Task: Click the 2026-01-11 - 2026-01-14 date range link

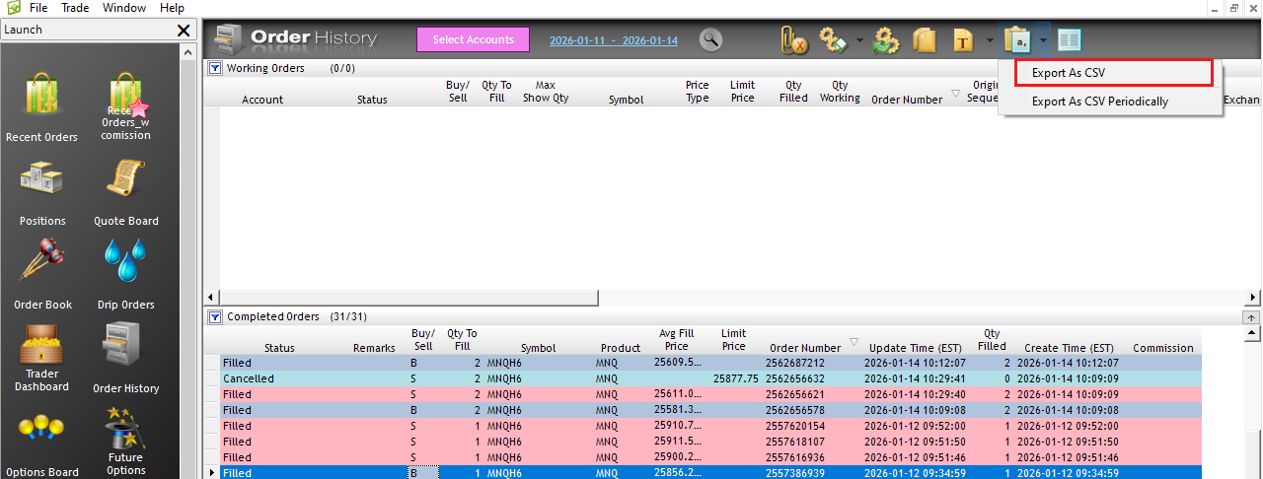Action: tap(613, 40)
